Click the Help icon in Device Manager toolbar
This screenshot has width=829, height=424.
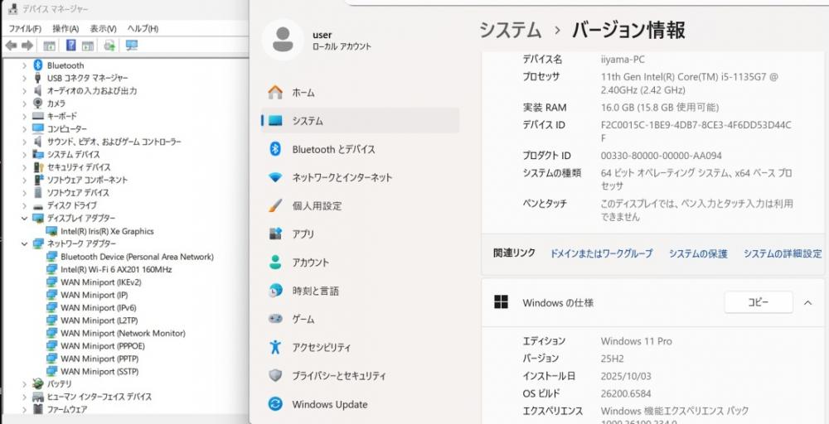coord(71,46)
